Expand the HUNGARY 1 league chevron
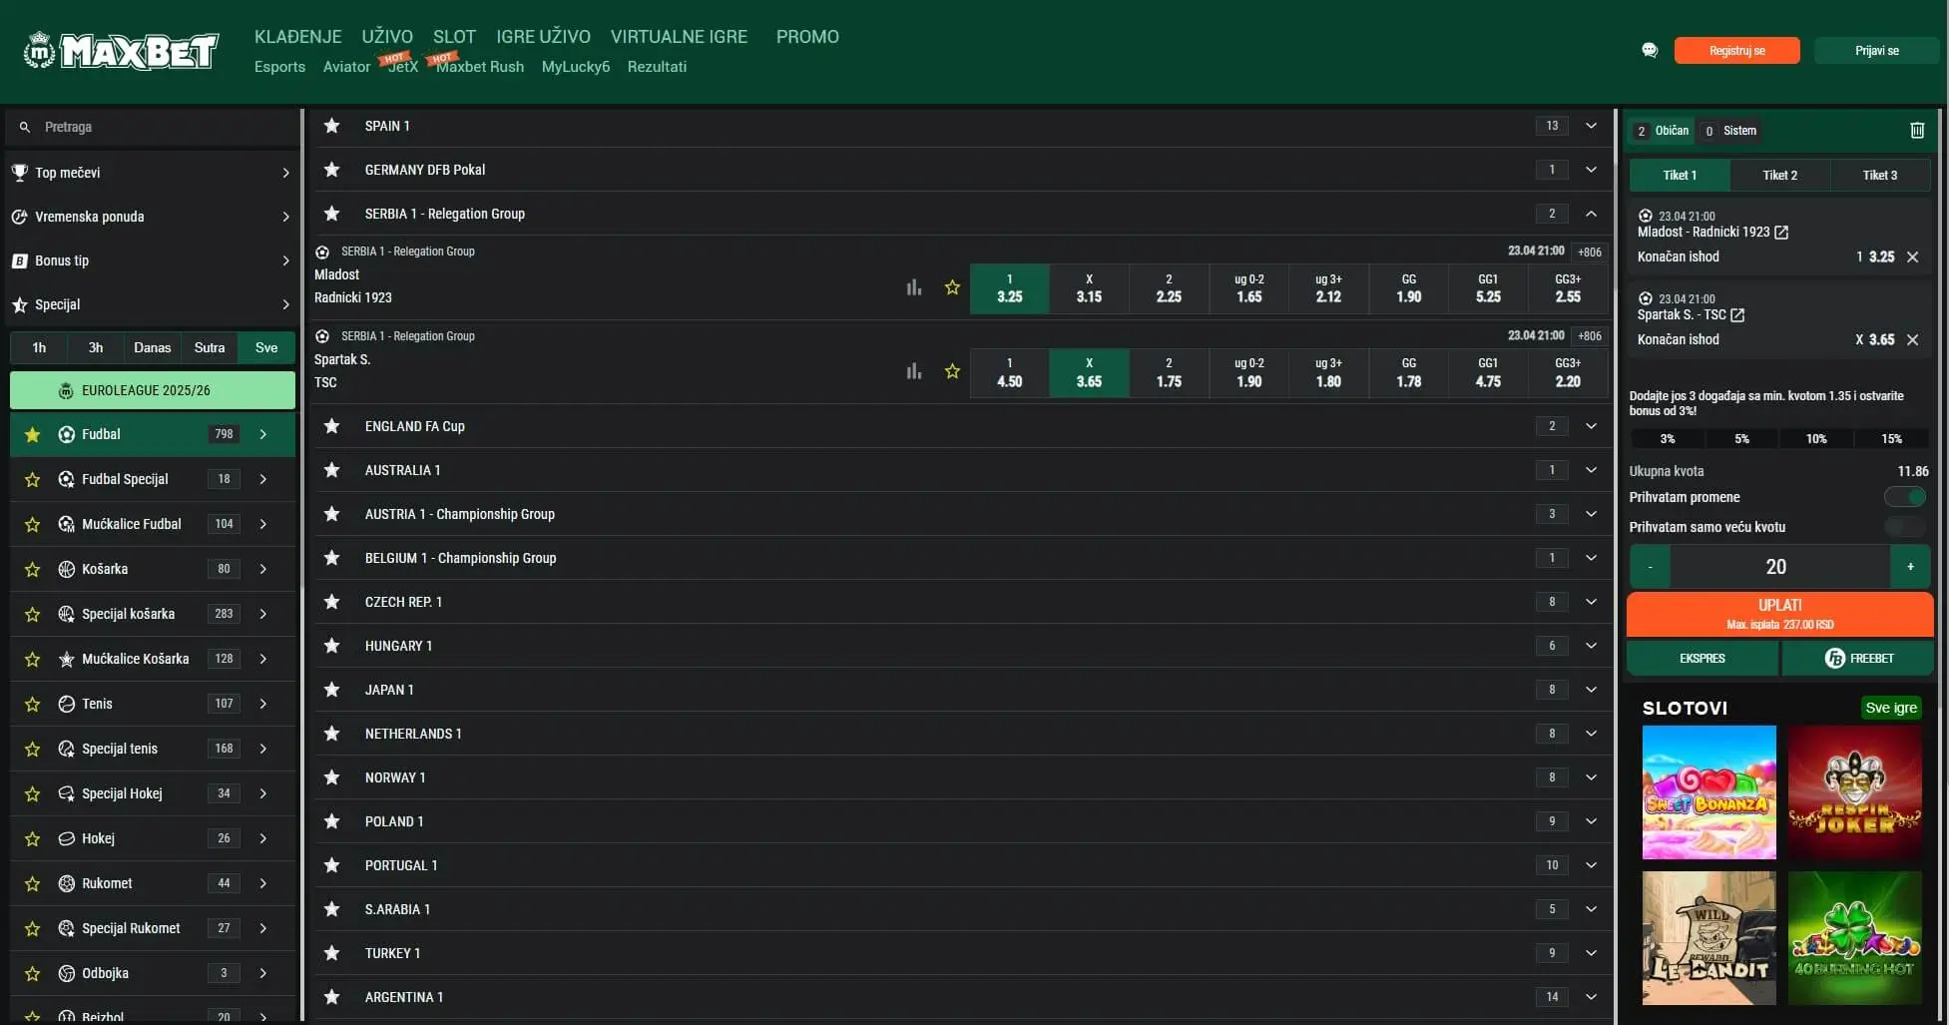Screen dimensions: 1949x1025 point(1591,646)
